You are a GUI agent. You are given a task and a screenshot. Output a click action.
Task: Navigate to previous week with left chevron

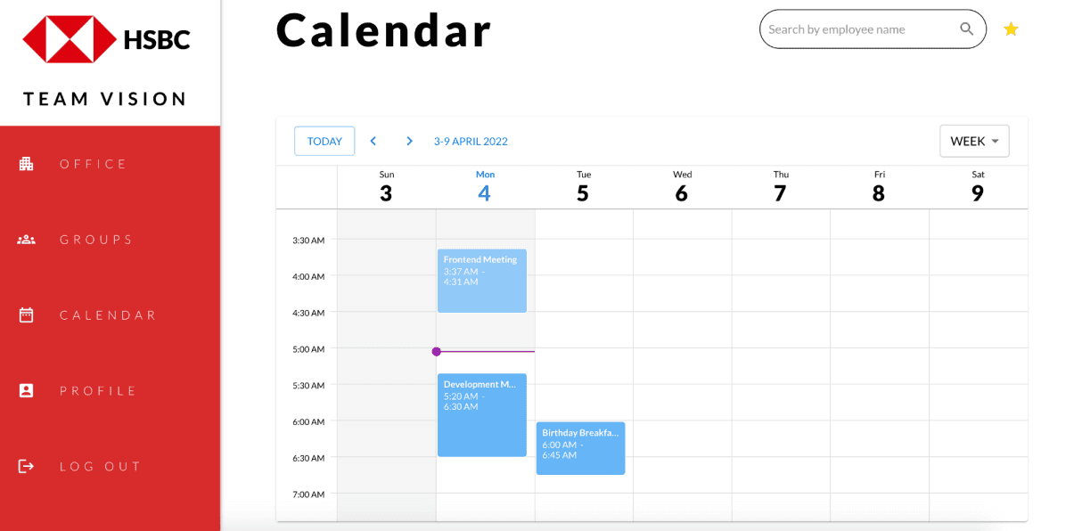(x=373, y=141)
